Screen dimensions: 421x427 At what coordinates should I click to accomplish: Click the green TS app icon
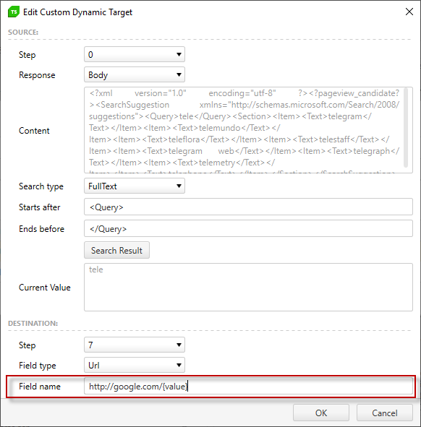click(x=14, y=12)
